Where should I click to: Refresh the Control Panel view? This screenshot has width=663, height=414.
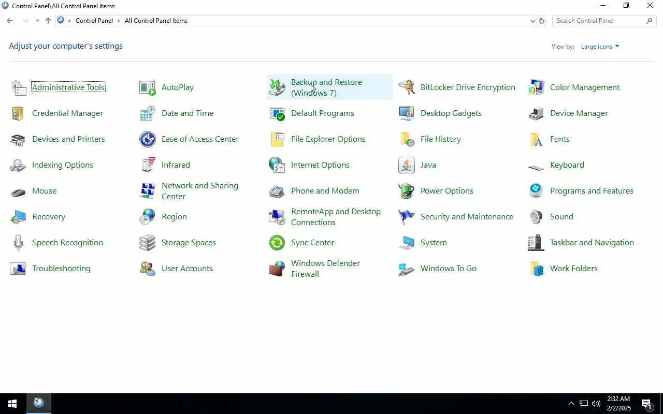pos(542,21)
